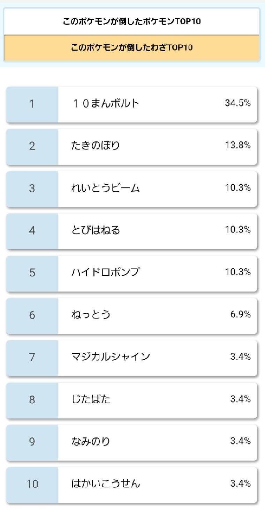Open れいとうビーム move details
This screenshot has height=516, width=265.
[131, 189]
